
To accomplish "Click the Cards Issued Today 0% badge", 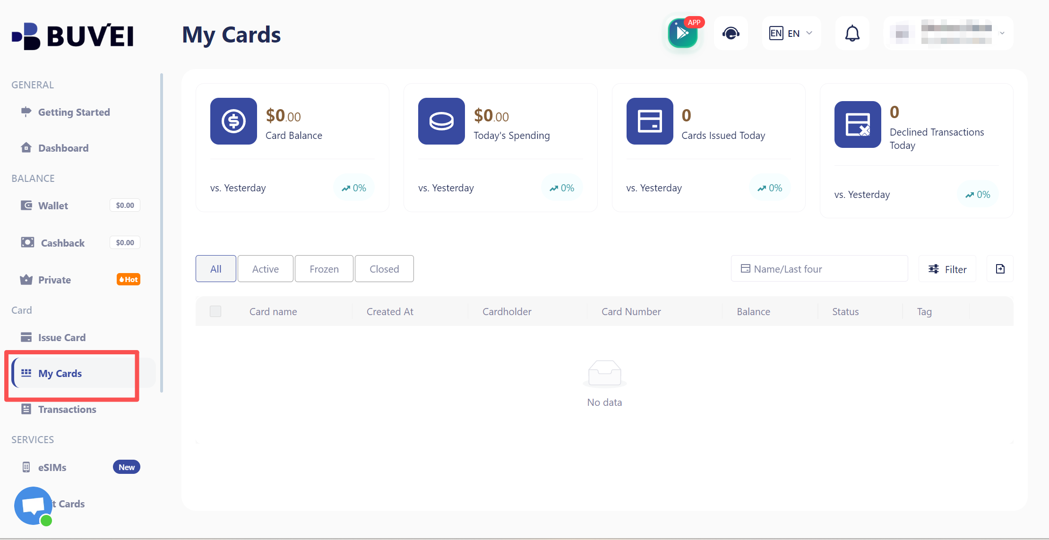I will (770, 188).
